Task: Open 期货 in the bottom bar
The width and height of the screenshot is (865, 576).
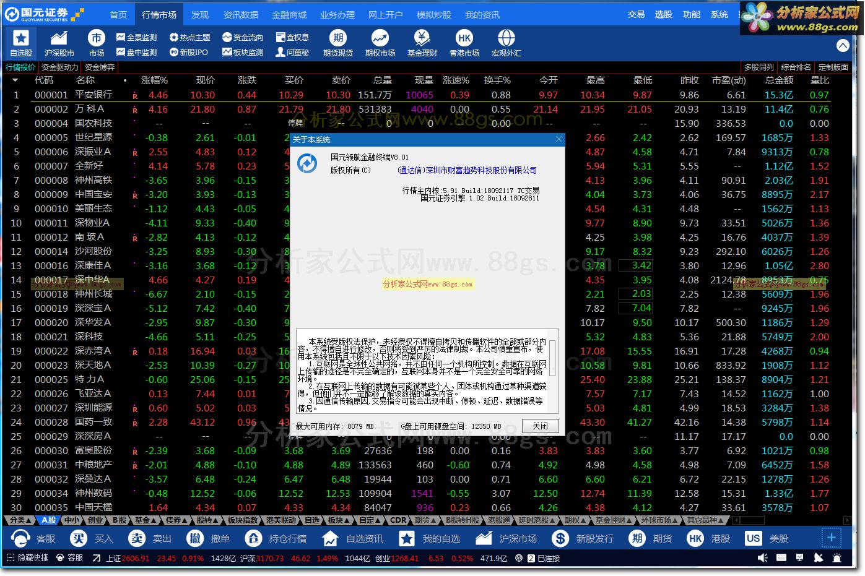Action: 651,538
